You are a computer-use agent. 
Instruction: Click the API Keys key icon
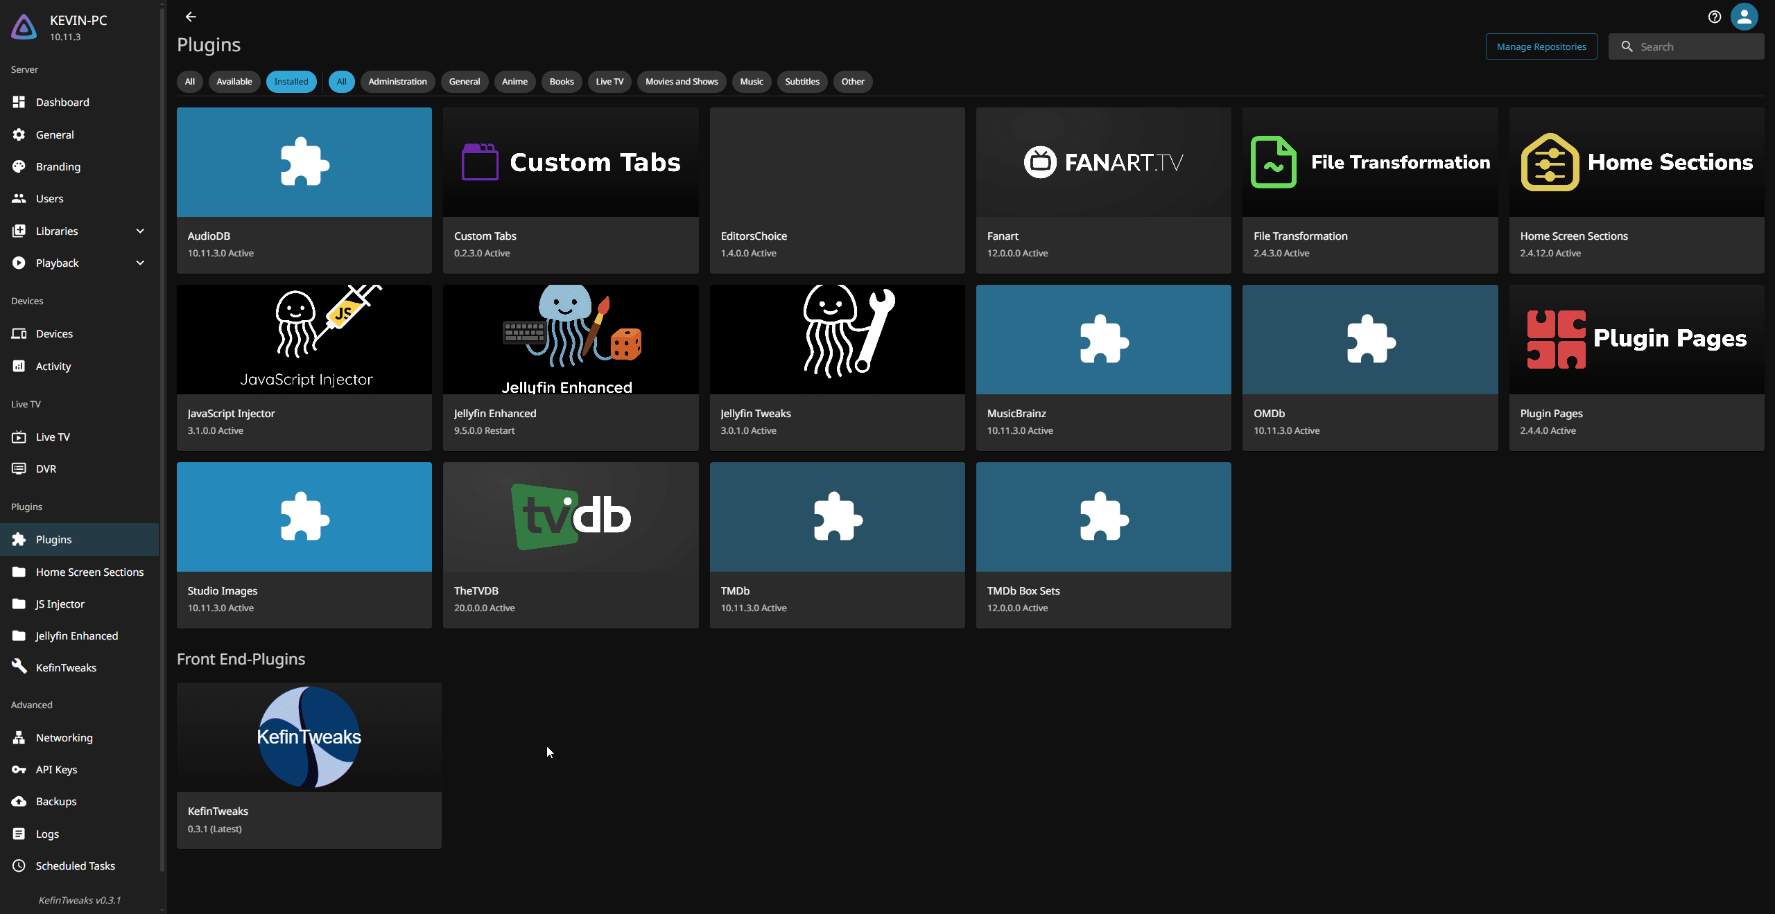[x=19, y=769]
